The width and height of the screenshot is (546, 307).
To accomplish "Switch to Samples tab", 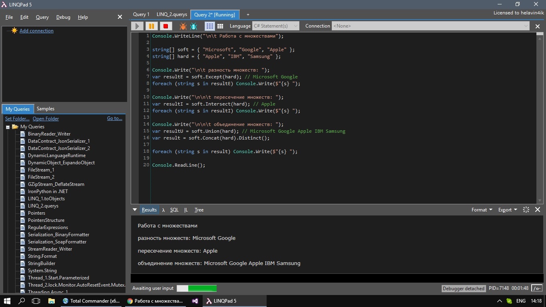I will [46, 109].
